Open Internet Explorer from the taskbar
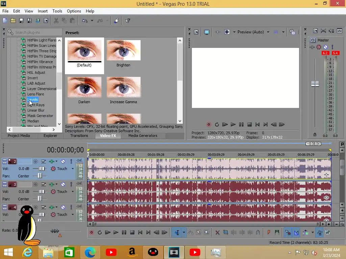 27,252
